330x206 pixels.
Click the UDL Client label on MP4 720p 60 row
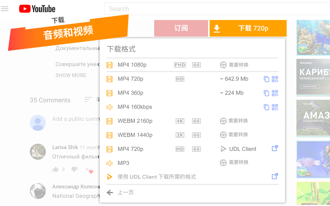pyautogui.click(x=243, y=149)
